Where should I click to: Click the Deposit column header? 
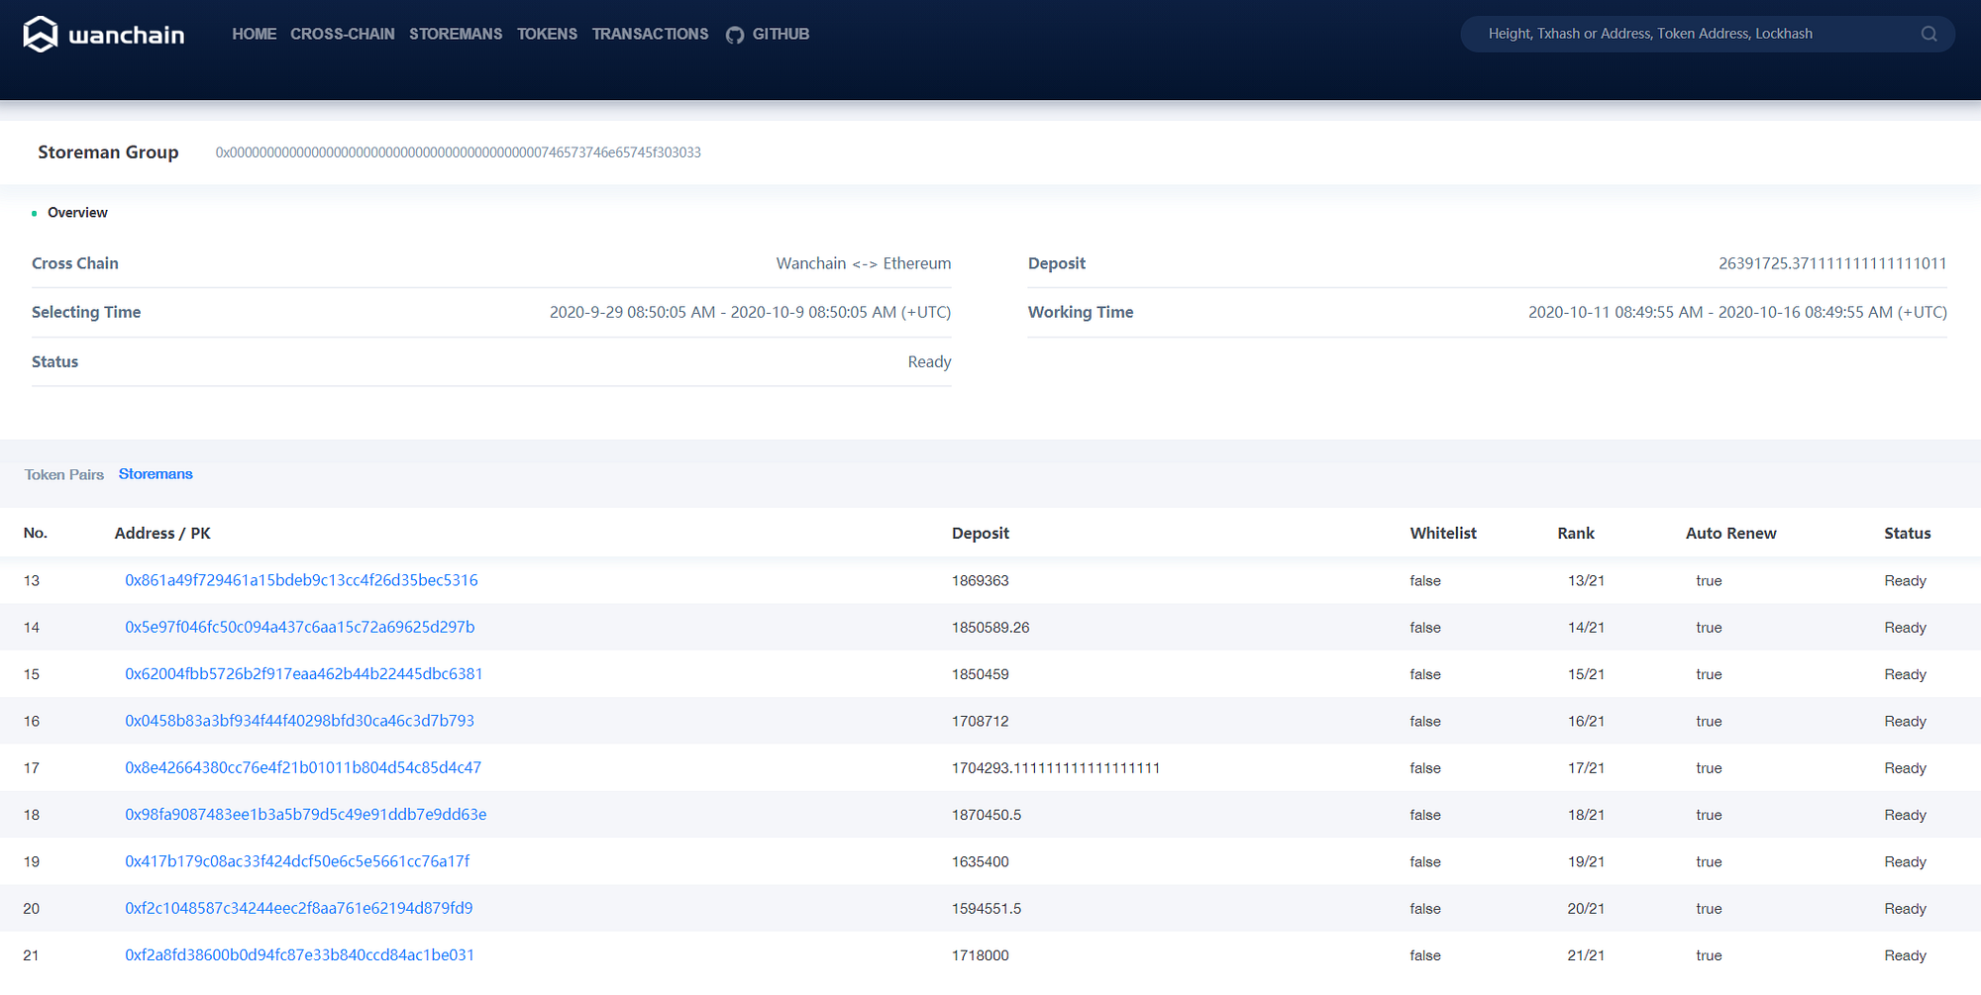[x=981, y=534]
